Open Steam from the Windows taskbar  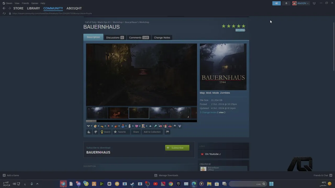pyautogui.click(x=132, y=184)
